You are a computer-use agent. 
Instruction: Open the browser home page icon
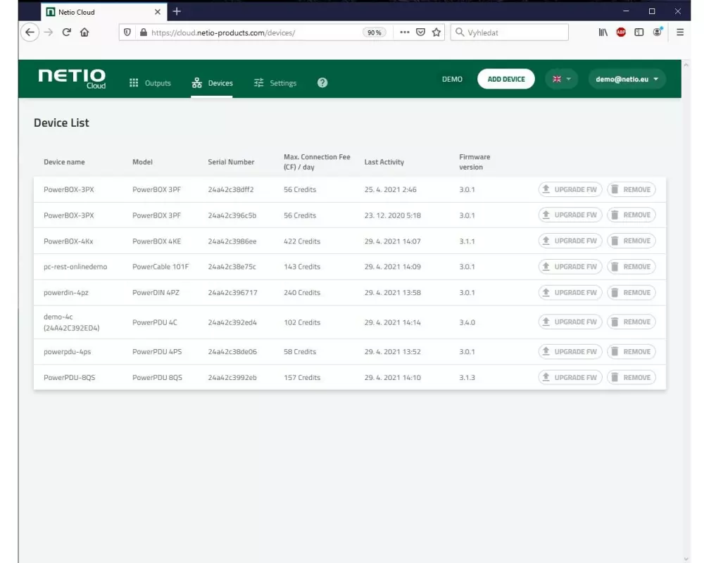(x=84, y=32)
